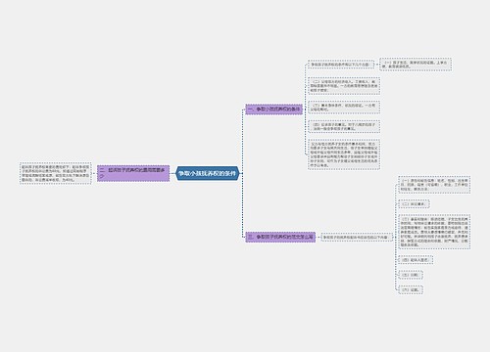
Task: Select the condition note (三) under first branch
Action: pos(344,108)
